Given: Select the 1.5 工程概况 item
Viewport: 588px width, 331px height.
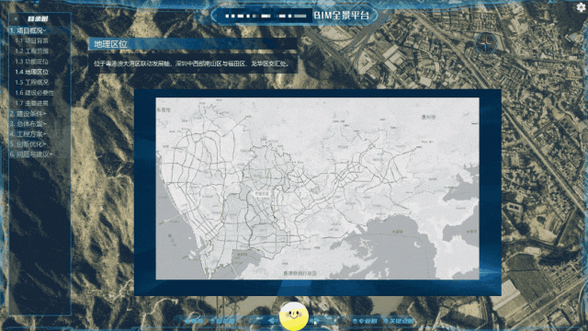Looking at the screenshot, I should click(31, 82).
